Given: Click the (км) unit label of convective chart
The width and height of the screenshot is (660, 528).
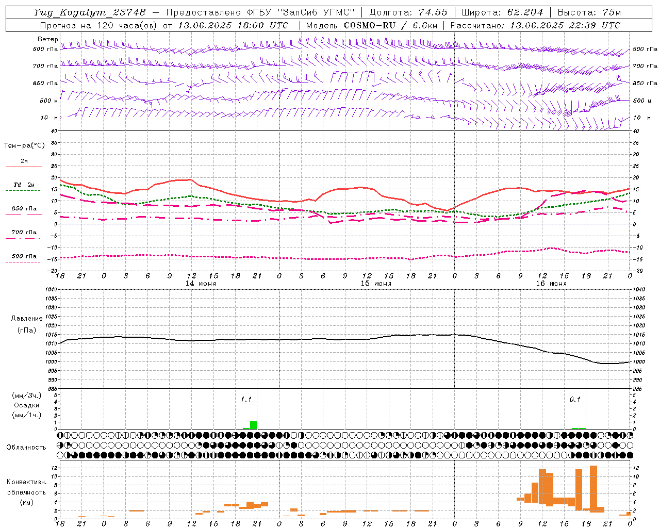Looking at the screenshot, I should [x=26, y=503].
